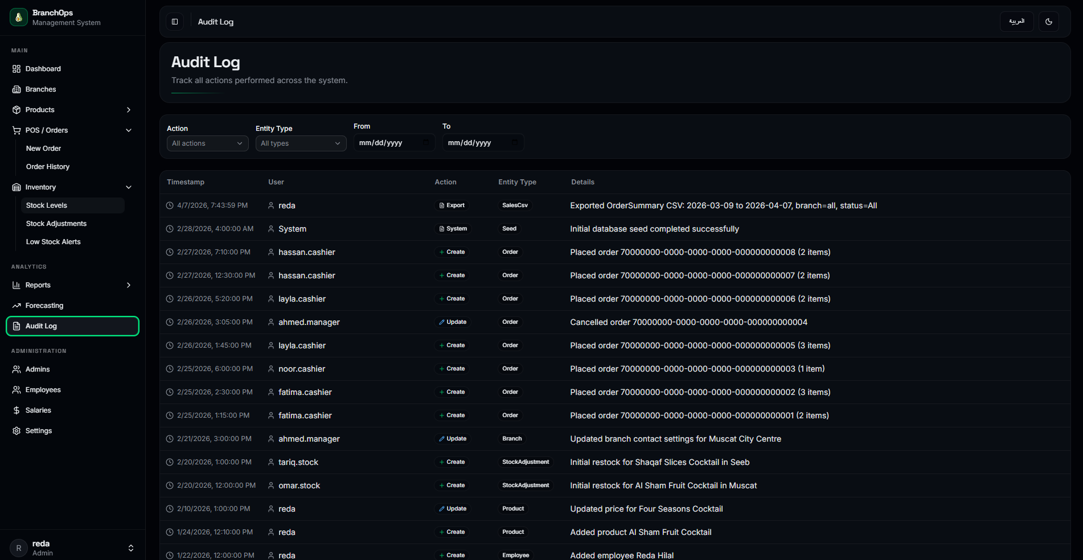Image resolution: width=1083 pixels, height=560 pixels.
Task: Open Low Stock Alerts page
Action: 72,242
